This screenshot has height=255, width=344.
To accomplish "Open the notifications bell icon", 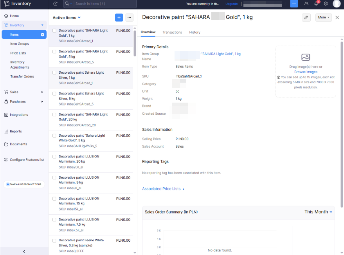I will [x=316, y=4].
